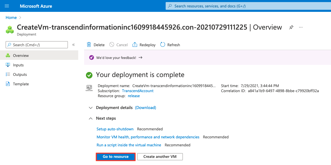Click the greyed-out Cancel toolbar item
Viewport: 331px width, 165px height.
click(x=119, y=45)
